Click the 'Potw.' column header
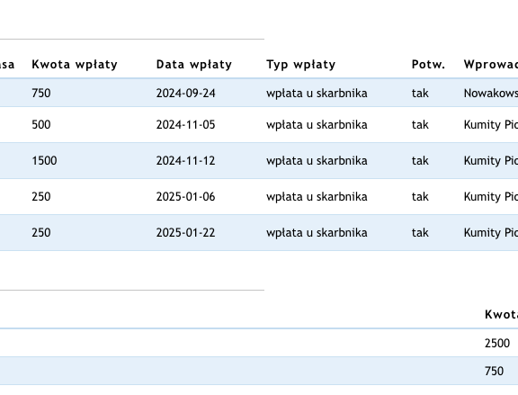Viewport: 518px width, 395px height. (428, 65)
